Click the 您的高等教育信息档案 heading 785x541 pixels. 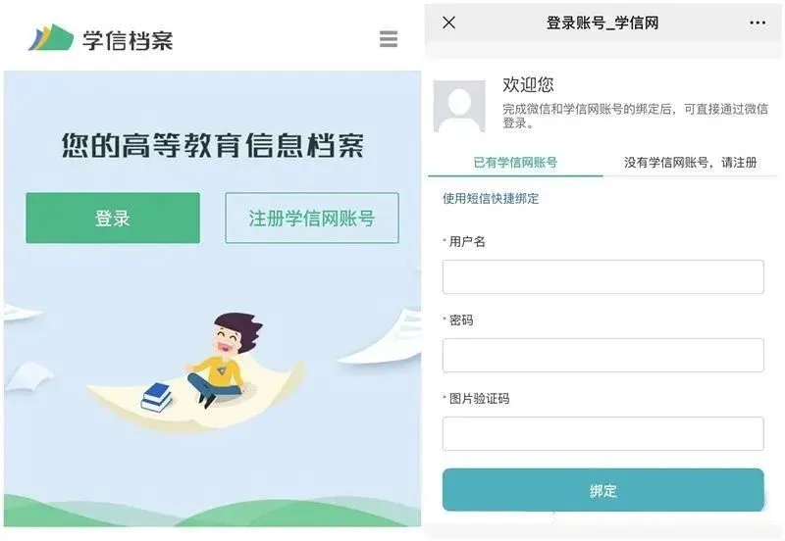tap(213, 145)
